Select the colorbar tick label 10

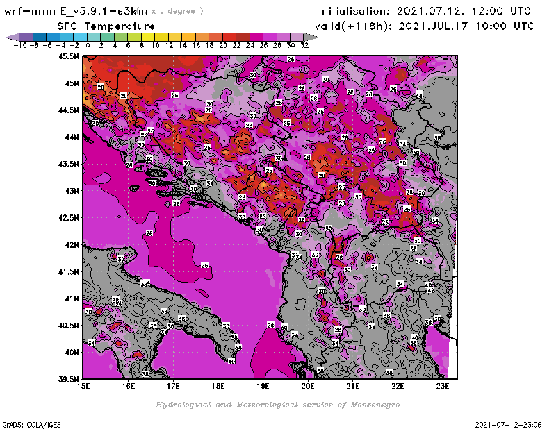[x=155, y=45]
